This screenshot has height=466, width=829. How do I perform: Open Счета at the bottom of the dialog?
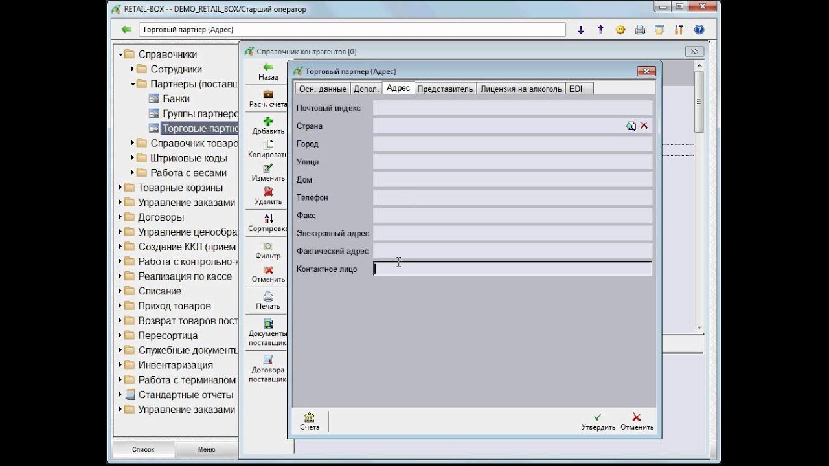(310, 422)
